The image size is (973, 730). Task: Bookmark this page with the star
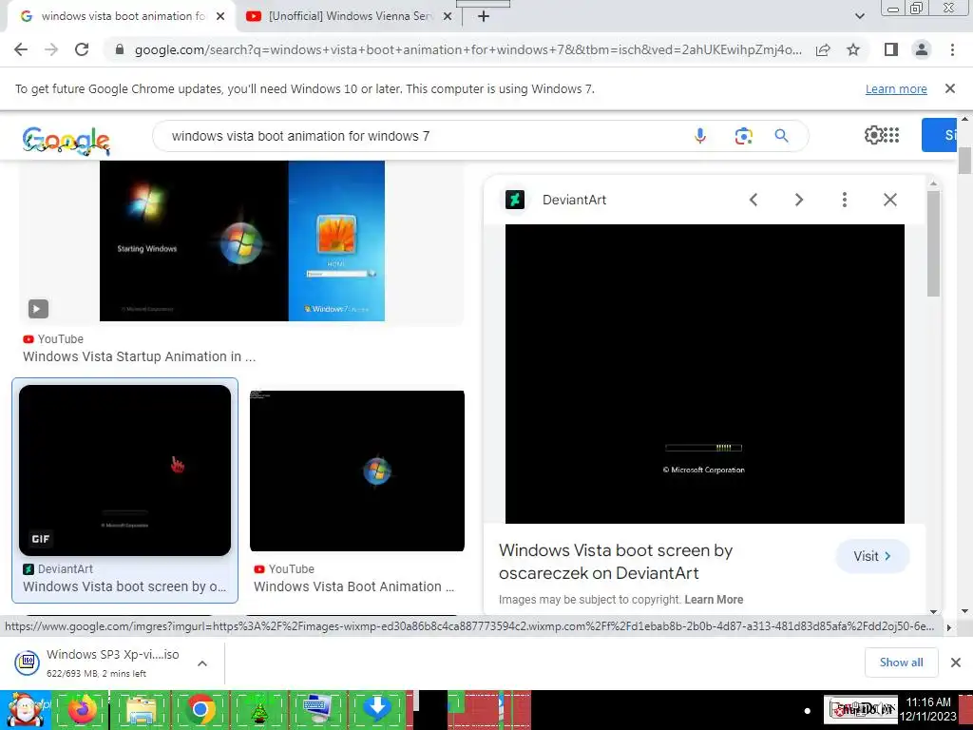click(x=853, y=49)
